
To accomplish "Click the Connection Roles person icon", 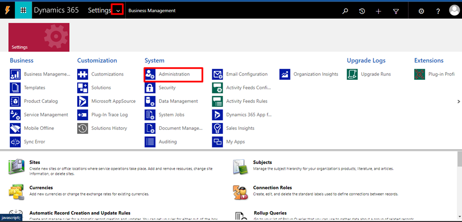I will (240, 192).
